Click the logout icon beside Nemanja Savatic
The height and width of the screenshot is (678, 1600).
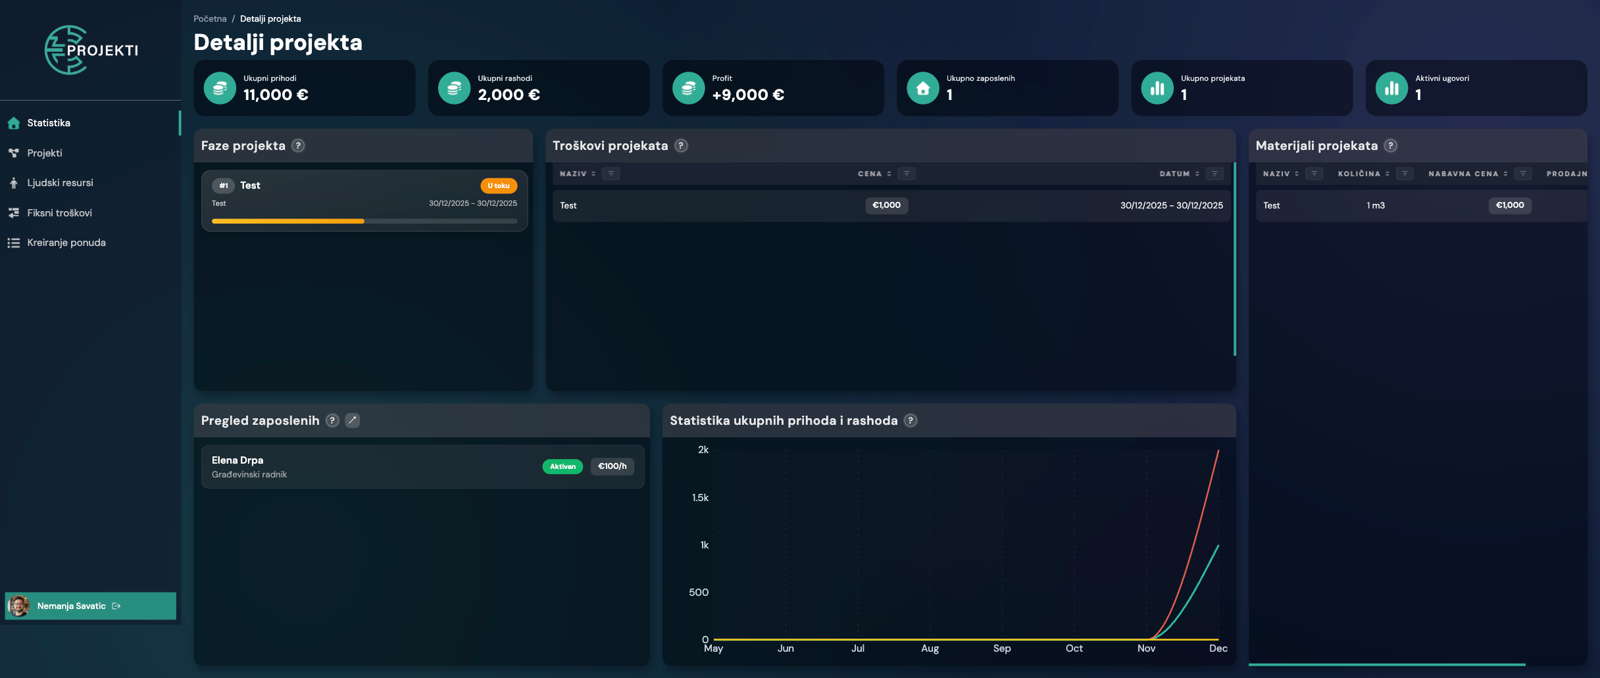[x=116, y=606]
